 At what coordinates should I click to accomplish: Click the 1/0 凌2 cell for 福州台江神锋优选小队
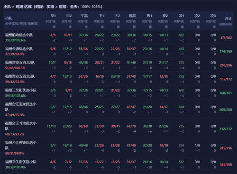point(197,146)
